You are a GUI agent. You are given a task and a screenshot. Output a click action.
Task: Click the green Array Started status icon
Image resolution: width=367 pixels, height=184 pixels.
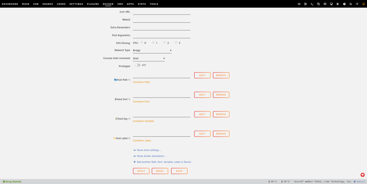4,182
